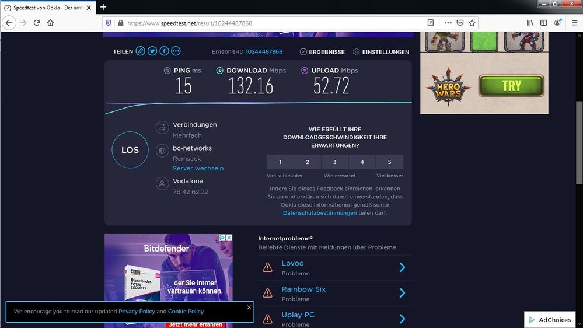Click Uplay PC warning triangle icon
Image resolution: width=583 pixels, height=328 pixels.
268,319
